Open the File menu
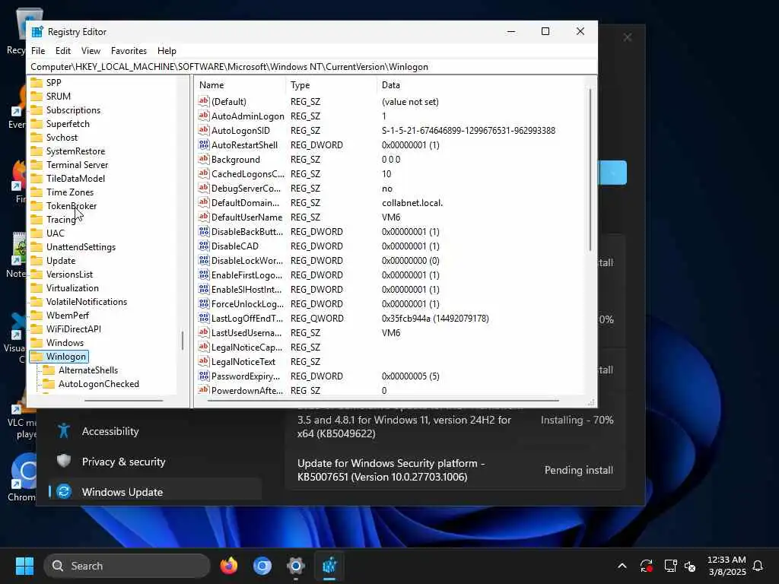This screenshot has height=584, width=779. tap(38, 51)
